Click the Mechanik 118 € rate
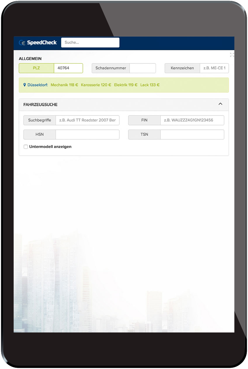Image resolution: width=248 pixels, height=369 pixels. click(x=64, y=85)
